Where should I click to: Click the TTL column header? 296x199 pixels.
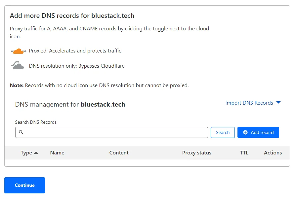point(244,153)
